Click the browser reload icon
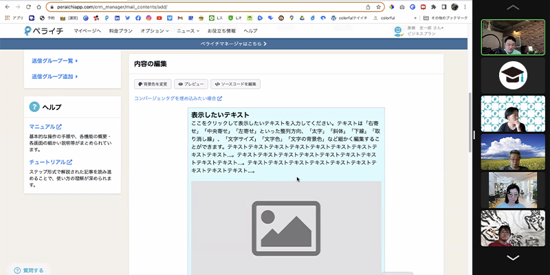Image resolution: width=550 pixels, height=275 pixels. [28, 7]
